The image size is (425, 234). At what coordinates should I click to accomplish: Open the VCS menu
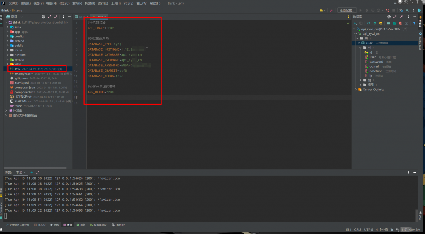point(128,3)
